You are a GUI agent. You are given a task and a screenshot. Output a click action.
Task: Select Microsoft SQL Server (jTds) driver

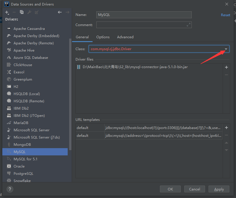35,137
